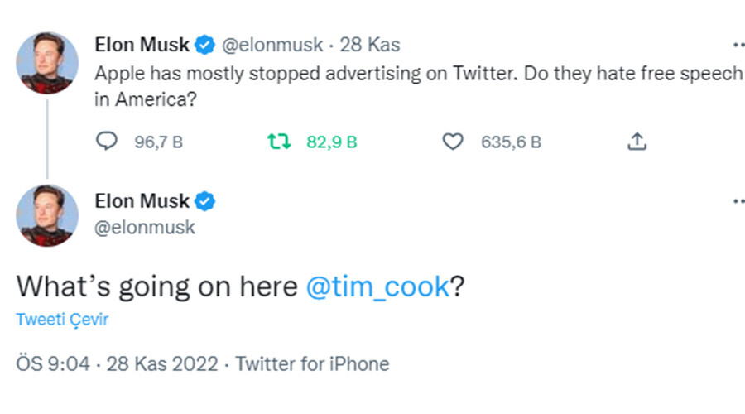Like the tweet with the heart icon
The height and width of the screenshot is (414, 745).
(452, 142)
